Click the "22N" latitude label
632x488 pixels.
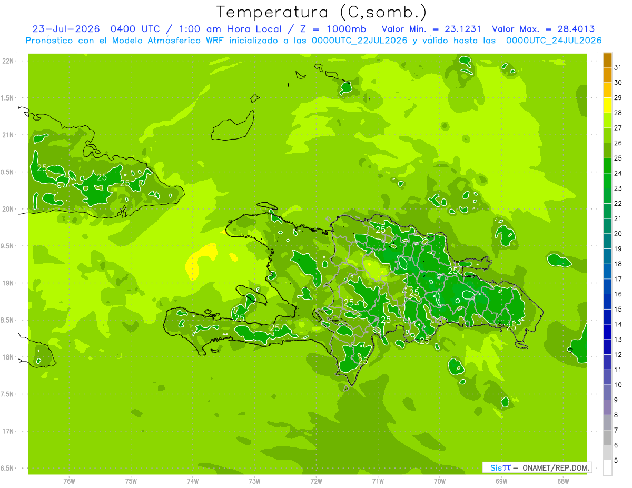click(8, 61)
